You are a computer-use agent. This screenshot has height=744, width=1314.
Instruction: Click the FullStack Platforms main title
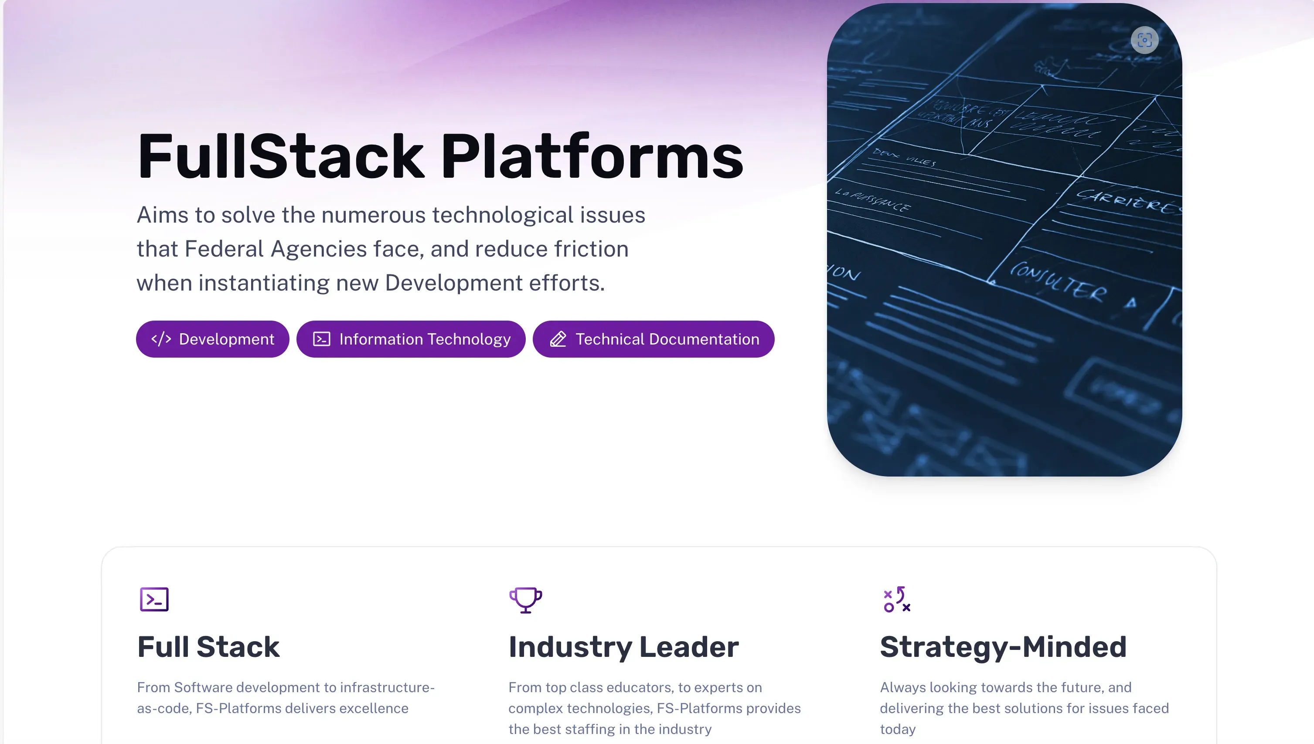point(440,156)
